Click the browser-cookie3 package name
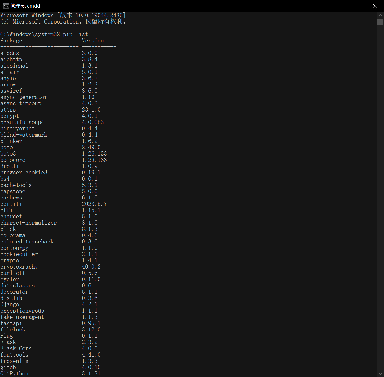Viewport: 384px width, 377px height. [x=24, y=173]
